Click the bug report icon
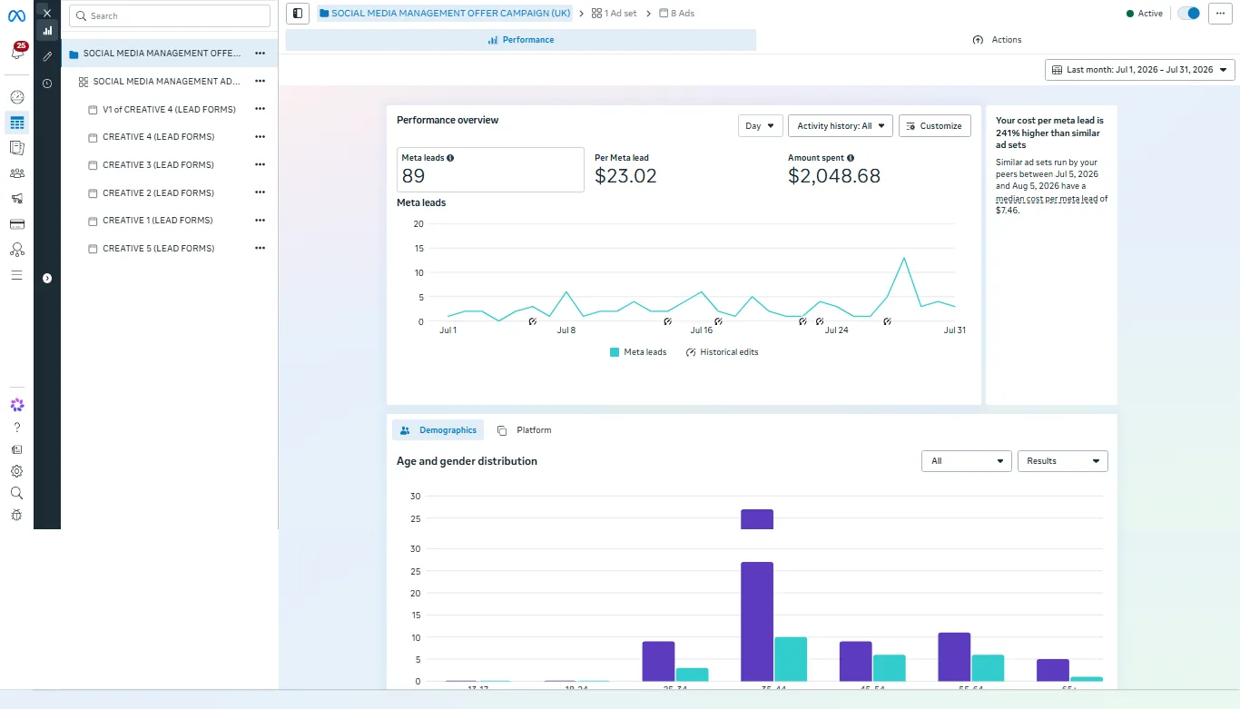The height and width of the screenshot is (709, 1240). tap(16, 515)
